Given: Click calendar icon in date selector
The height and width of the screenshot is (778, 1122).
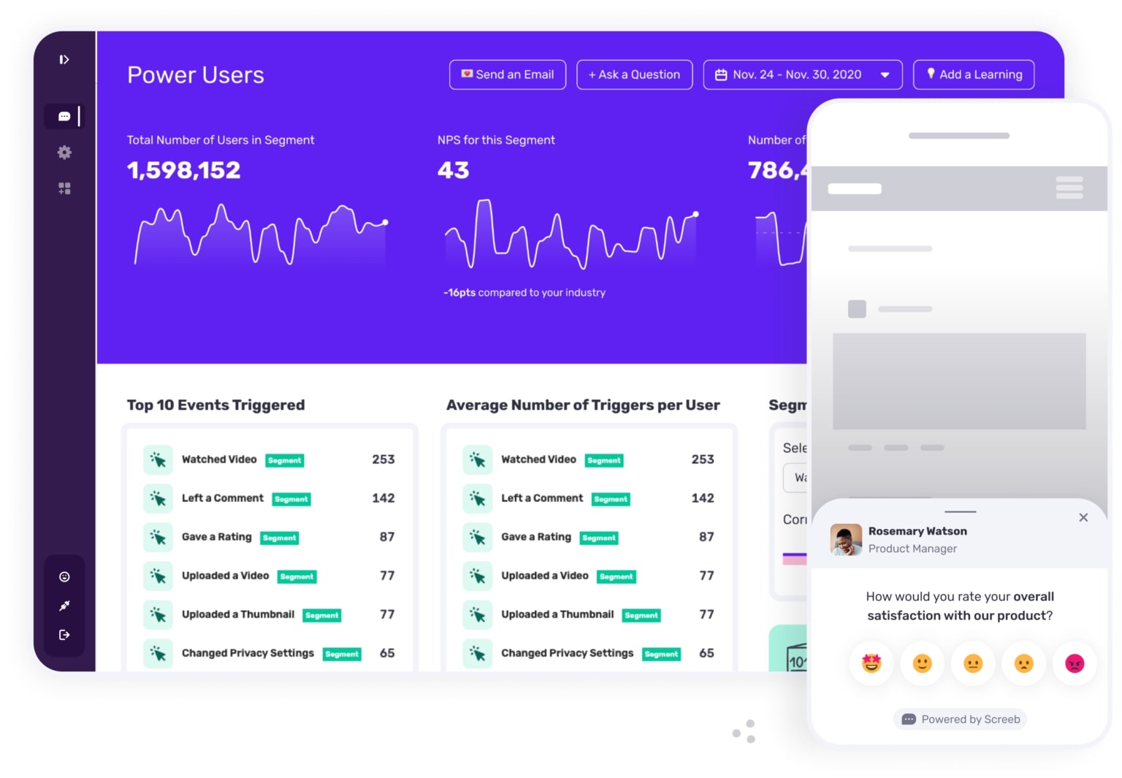Looking at the screenshot, I should tap(721, 75).
